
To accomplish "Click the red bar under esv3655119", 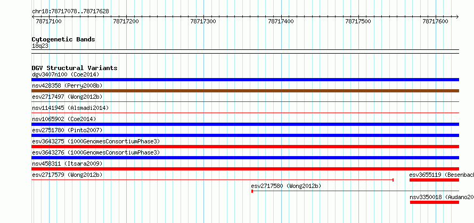I will (x=435, y=180).
